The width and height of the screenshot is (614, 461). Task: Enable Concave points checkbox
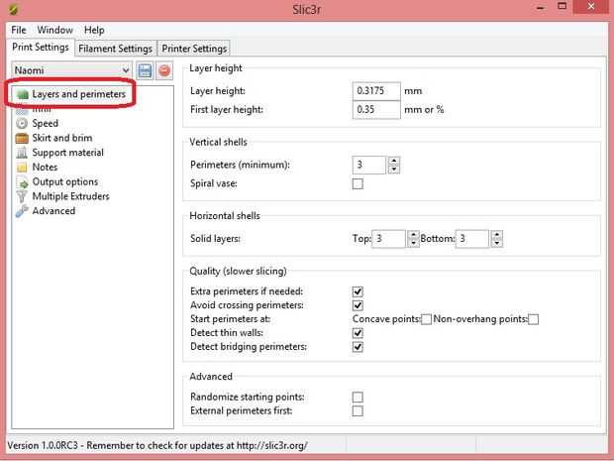point(427,319)
